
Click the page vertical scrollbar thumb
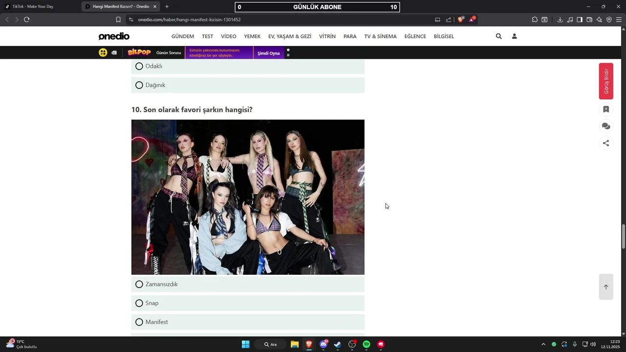[x=623, y=237]
